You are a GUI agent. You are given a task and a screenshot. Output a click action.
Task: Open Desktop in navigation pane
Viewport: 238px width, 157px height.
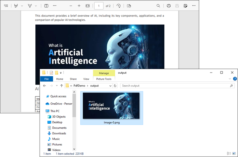[x=55, y=122]
